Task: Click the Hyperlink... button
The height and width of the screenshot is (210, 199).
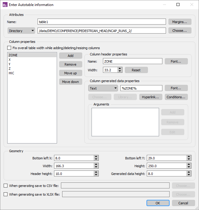Action: 150,97
